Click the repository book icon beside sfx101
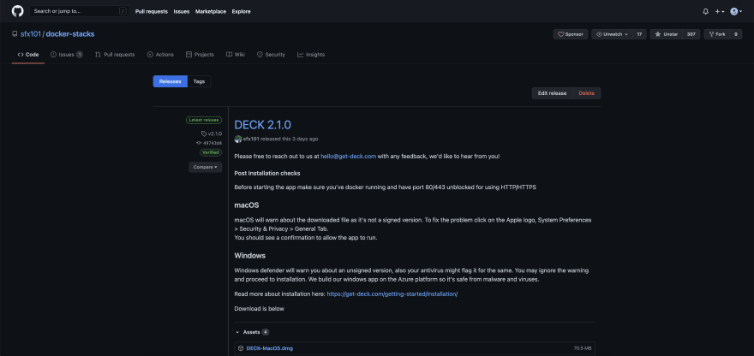Screen dimensions: 754x356 click(x=15, y=34)
